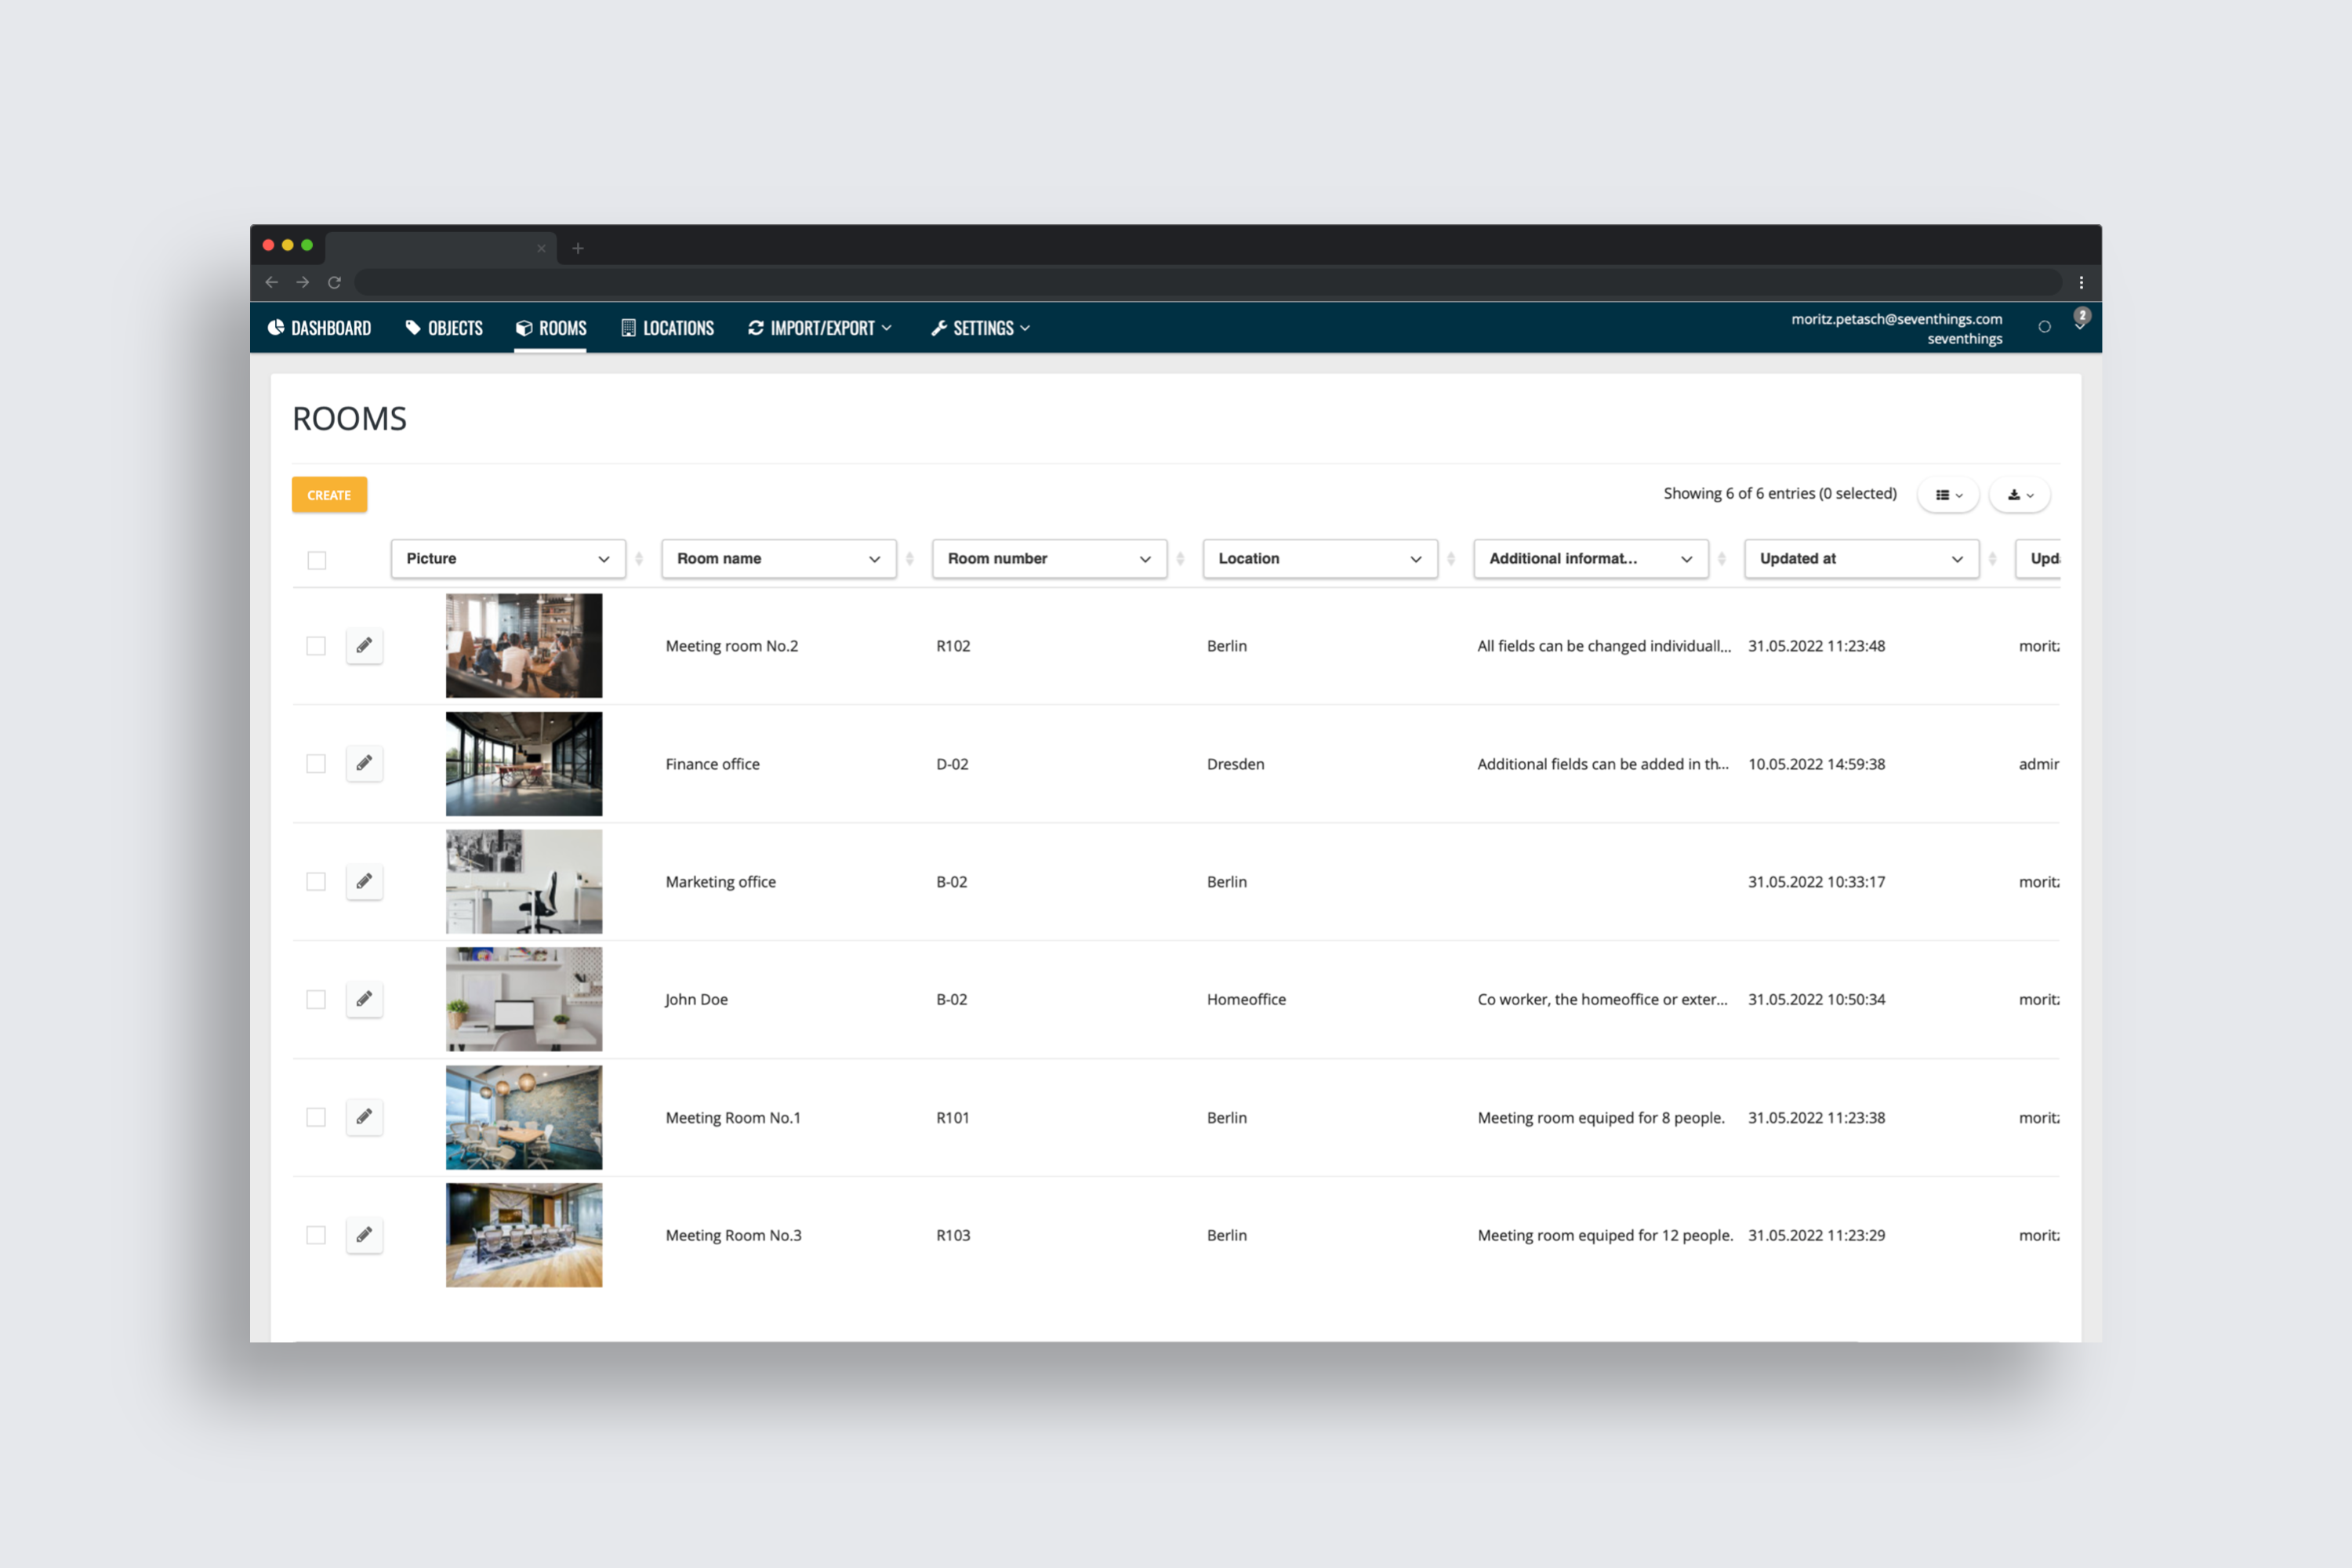Screen dimensions: 2352x1568
Task: Edit Meeting Room No.3 with pencil icon
Action: [x=364, y=1235]
